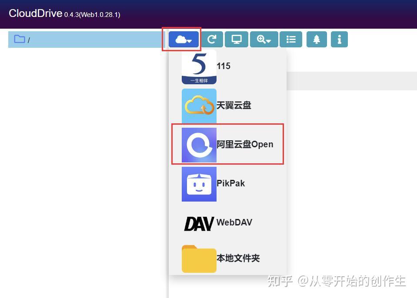Image resolution: width=417 pixels, height=298 pixels.
Task: Click the DAV logo icon
Action: (x=199, y=223)
